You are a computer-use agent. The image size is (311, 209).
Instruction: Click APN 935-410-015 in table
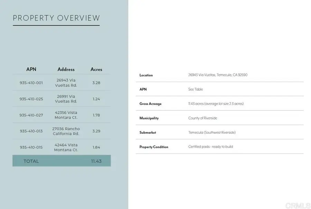pyautogui.click(x=31, y=147)
